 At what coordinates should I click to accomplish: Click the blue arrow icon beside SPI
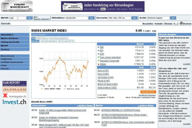pyautogui.click(x=98, y=50)
